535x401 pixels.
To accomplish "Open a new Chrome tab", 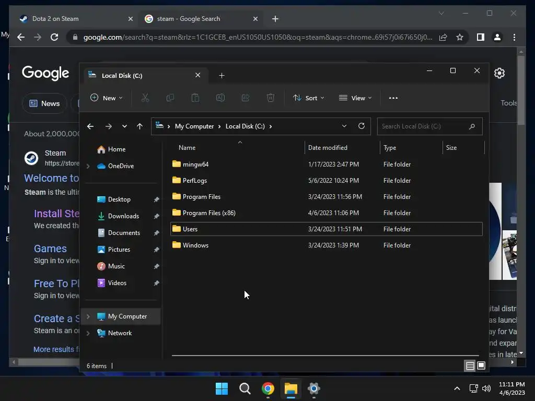I will pyautogui.click(x=275, y=19).
